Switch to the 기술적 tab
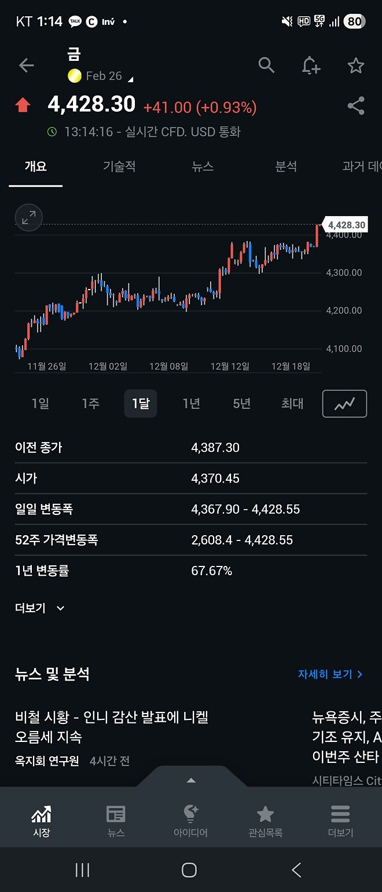This screenshot has width=382, height=892. point(119,167)
